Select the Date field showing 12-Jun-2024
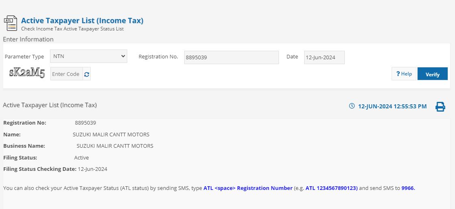This screenshot has height=209, width=455. 324,57
